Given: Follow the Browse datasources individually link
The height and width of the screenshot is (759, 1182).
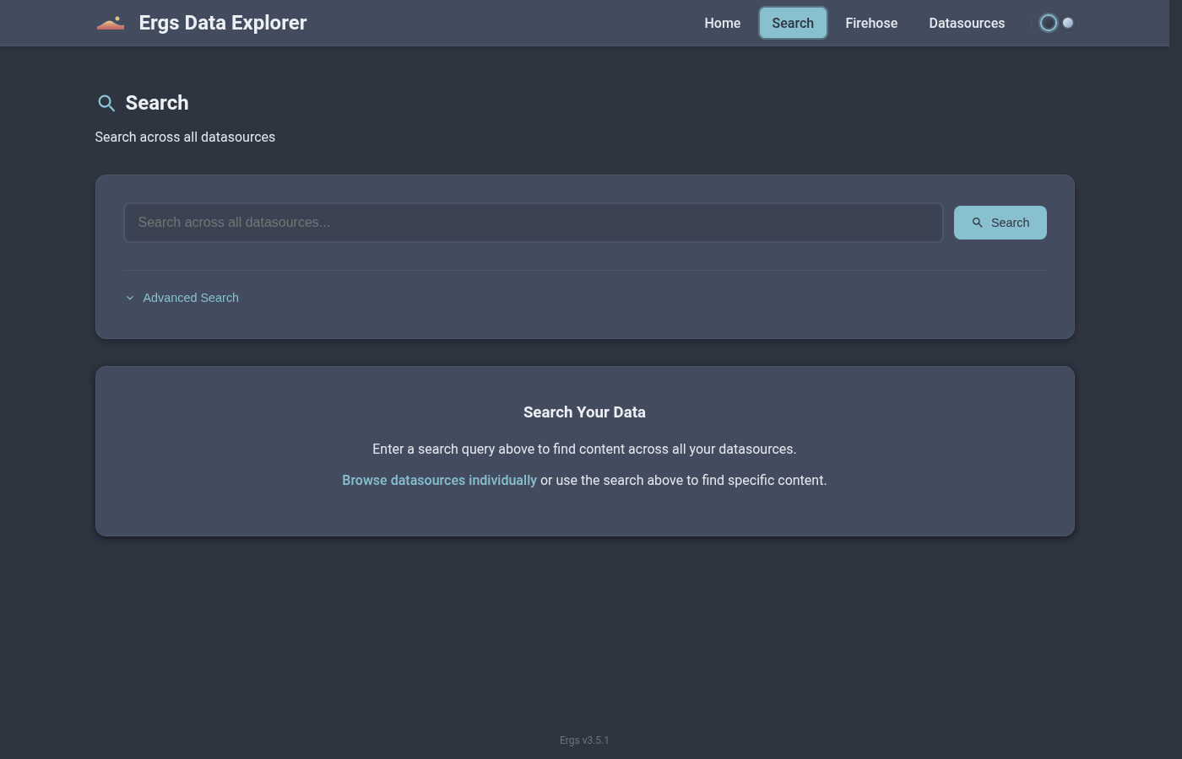Looking at the screenshot, I should pos(439,480).
